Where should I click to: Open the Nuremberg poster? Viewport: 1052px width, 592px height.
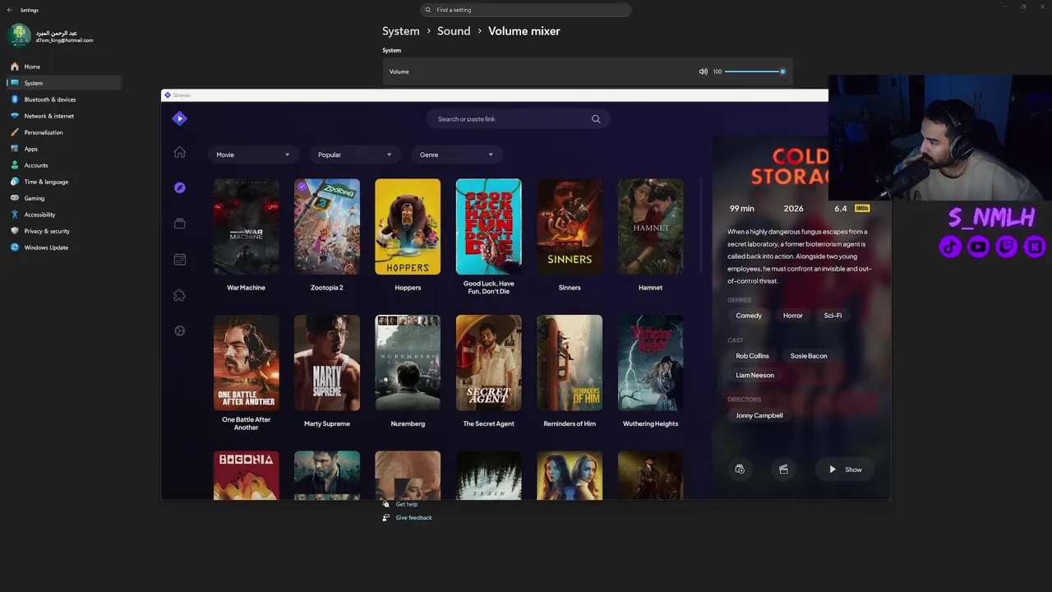(x=408, y=363)
